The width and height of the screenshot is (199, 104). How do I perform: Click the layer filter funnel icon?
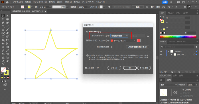click(x=196, y=47)
